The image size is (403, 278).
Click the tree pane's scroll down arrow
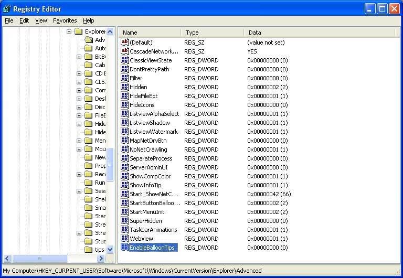pos(110,249)
